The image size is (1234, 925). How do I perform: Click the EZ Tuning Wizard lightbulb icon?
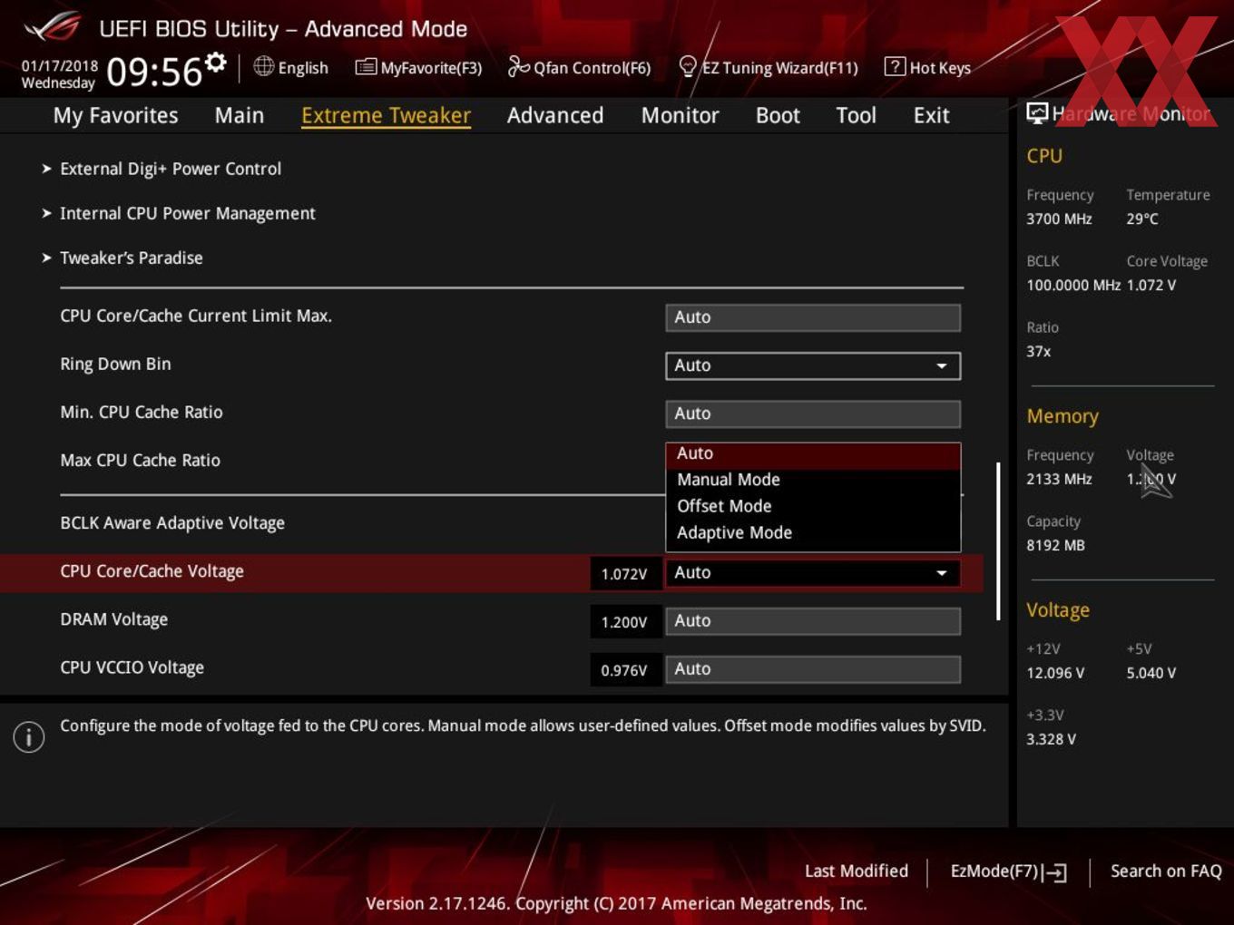point(688,66)
